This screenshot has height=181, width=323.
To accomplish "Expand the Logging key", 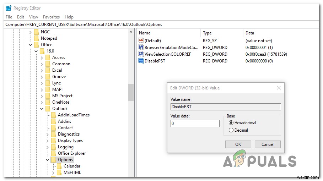I will click(x=47, y=147).
